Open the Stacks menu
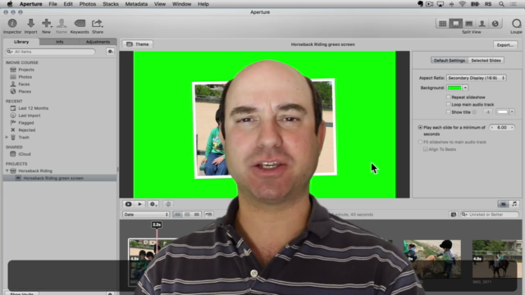Viewport: 525px width, 295px height. pos(111,4)
